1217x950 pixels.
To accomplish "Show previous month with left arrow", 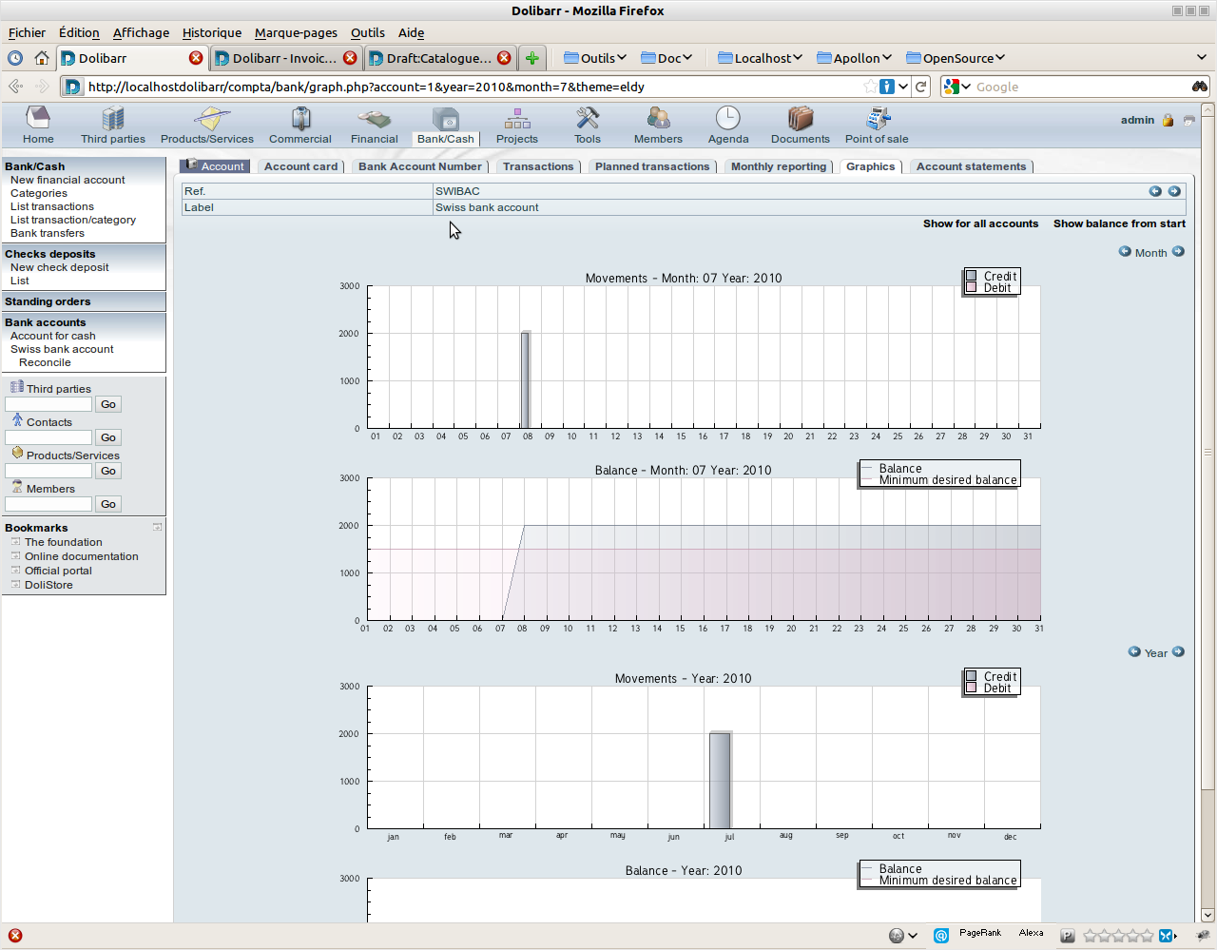I will click(x=1125, y=252).
